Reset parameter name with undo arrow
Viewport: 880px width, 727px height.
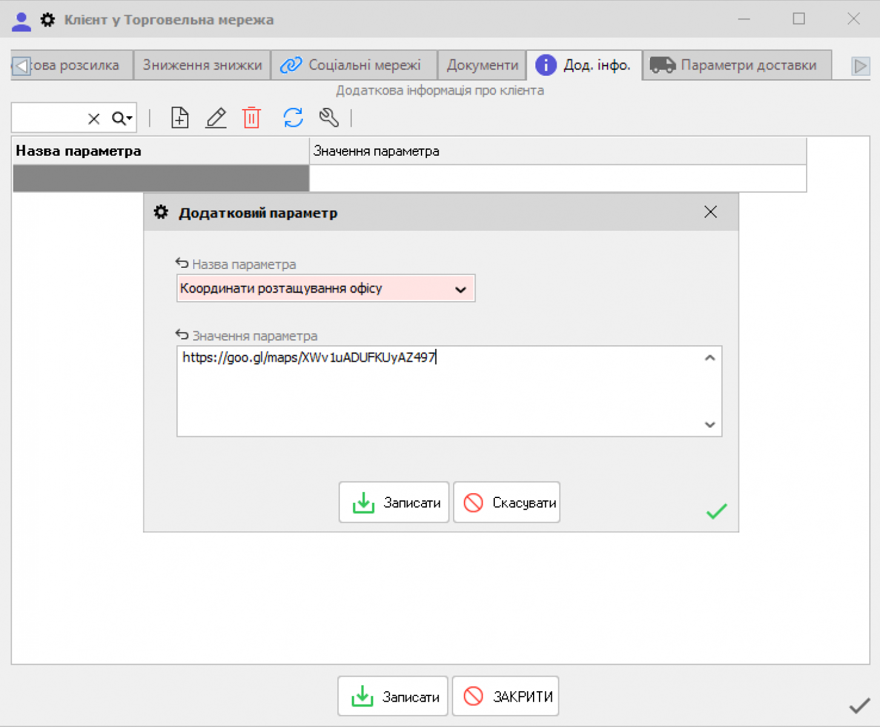pyautogui.click(x=182, y=264)
